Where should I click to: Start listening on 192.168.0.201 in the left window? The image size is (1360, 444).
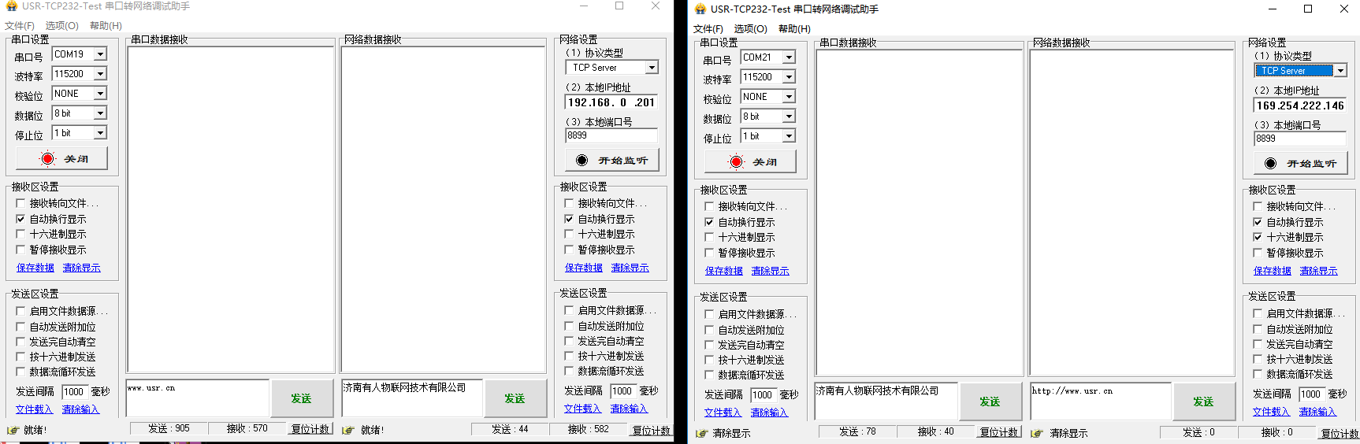611,160
